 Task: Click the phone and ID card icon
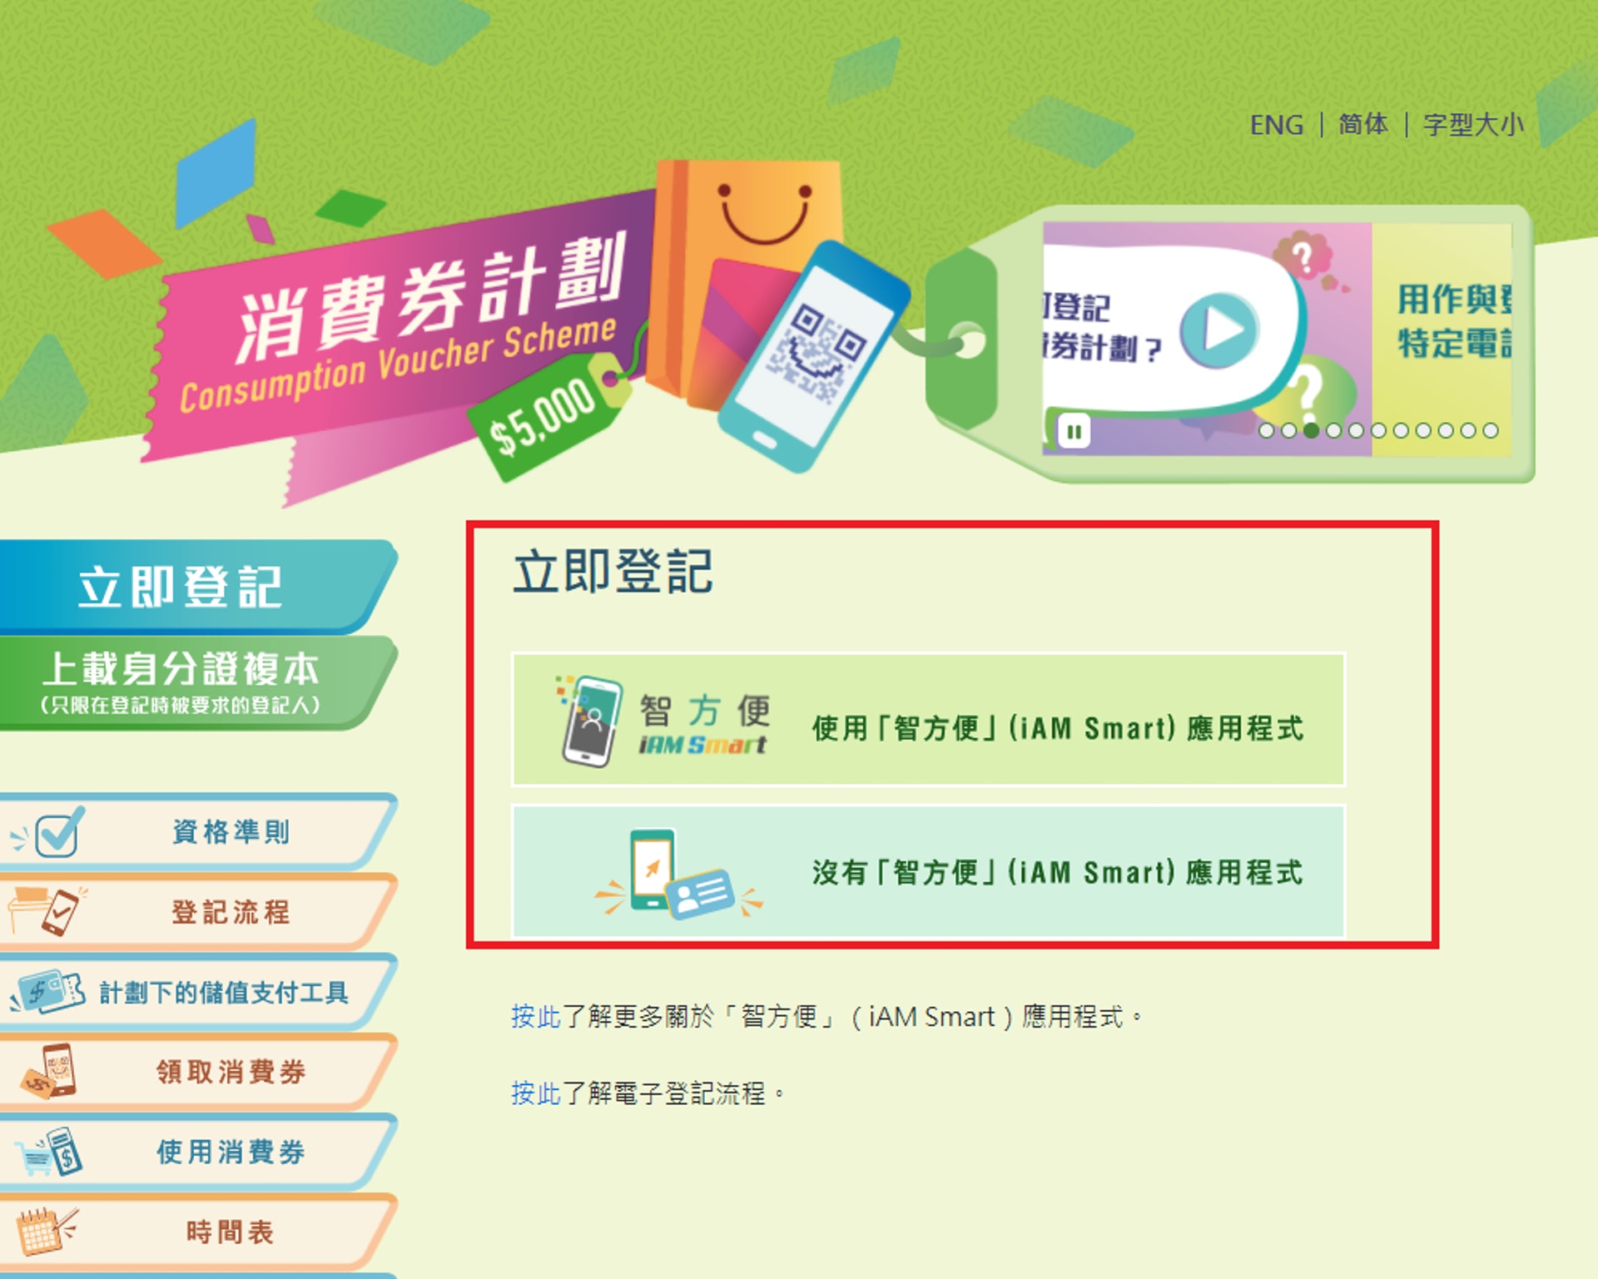678,874
